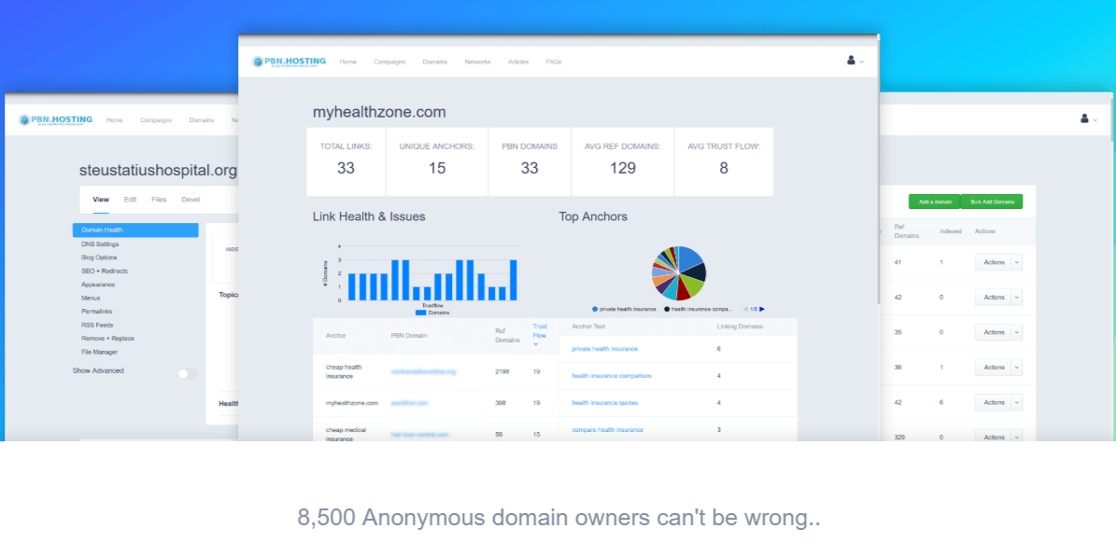Open Actions caret for row with 42 ref, 6 indexed
1116x543 pixels.
coord(1016,402)
